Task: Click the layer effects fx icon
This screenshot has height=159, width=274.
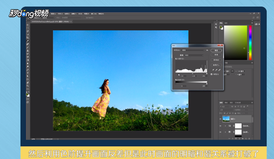Action: click(233, 139)
